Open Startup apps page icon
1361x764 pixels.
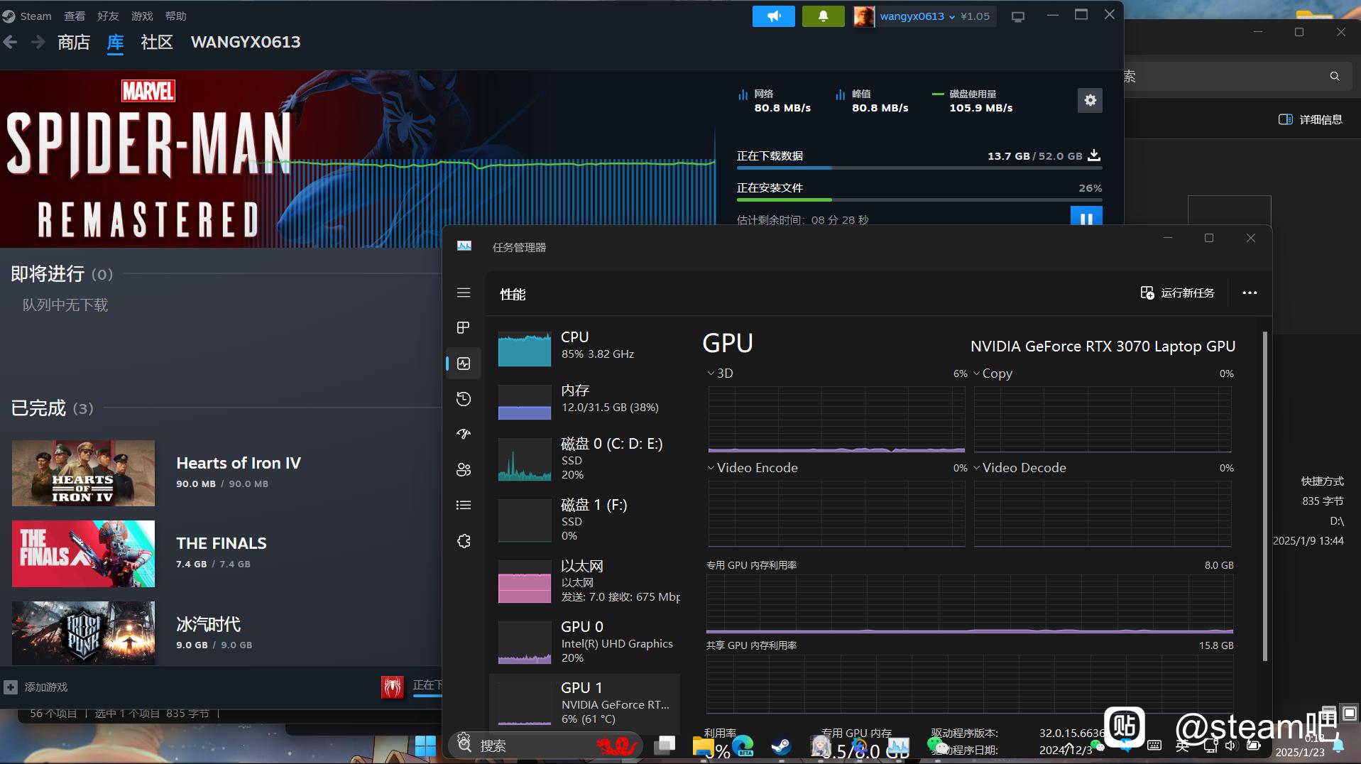pos(464,434)
